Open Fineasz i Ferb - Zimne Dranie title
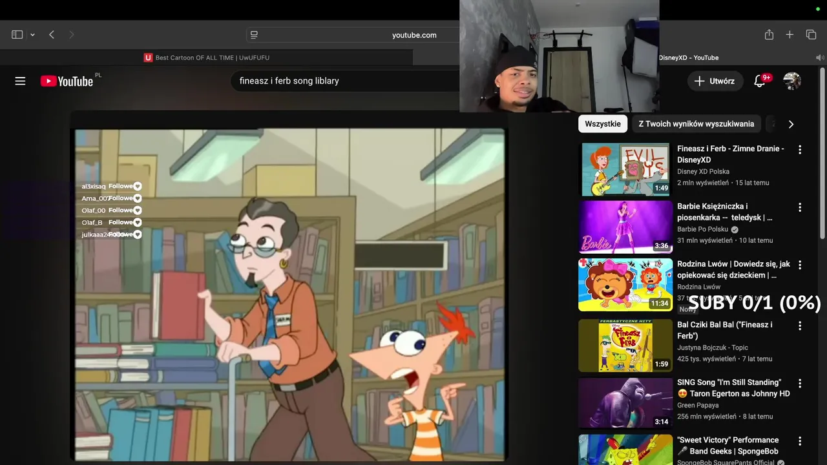 tap(731, 154)
